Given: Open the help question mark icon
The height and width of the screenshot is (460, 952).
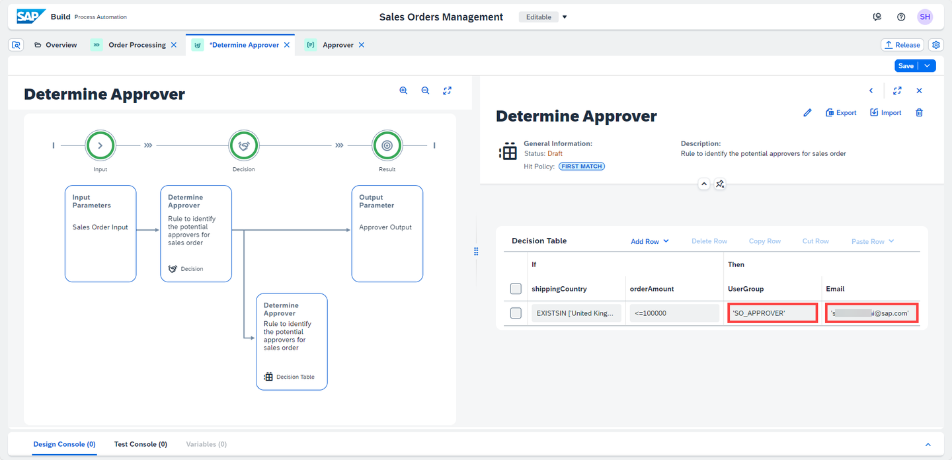Looking at the screenshot, I should (901, 17).
